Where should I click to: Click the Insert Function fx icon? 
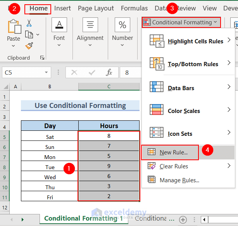pos(109,72)
